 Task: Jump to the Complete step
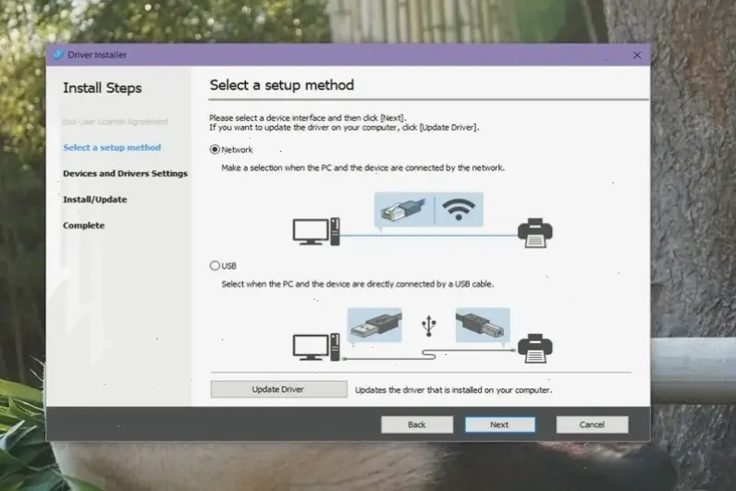pyautogui.click(x=83, y=226)
